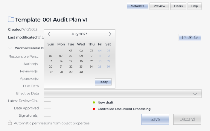This screenshot has height=131, width=210.
Task: Select the green New draft status dot
Action: 94,103
